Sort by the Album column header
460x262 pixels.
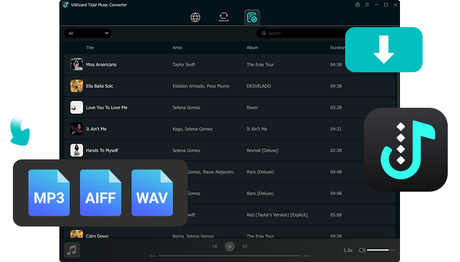252,48
